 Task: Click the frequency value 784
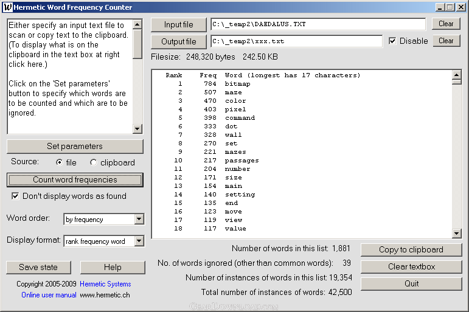[210, 84]
